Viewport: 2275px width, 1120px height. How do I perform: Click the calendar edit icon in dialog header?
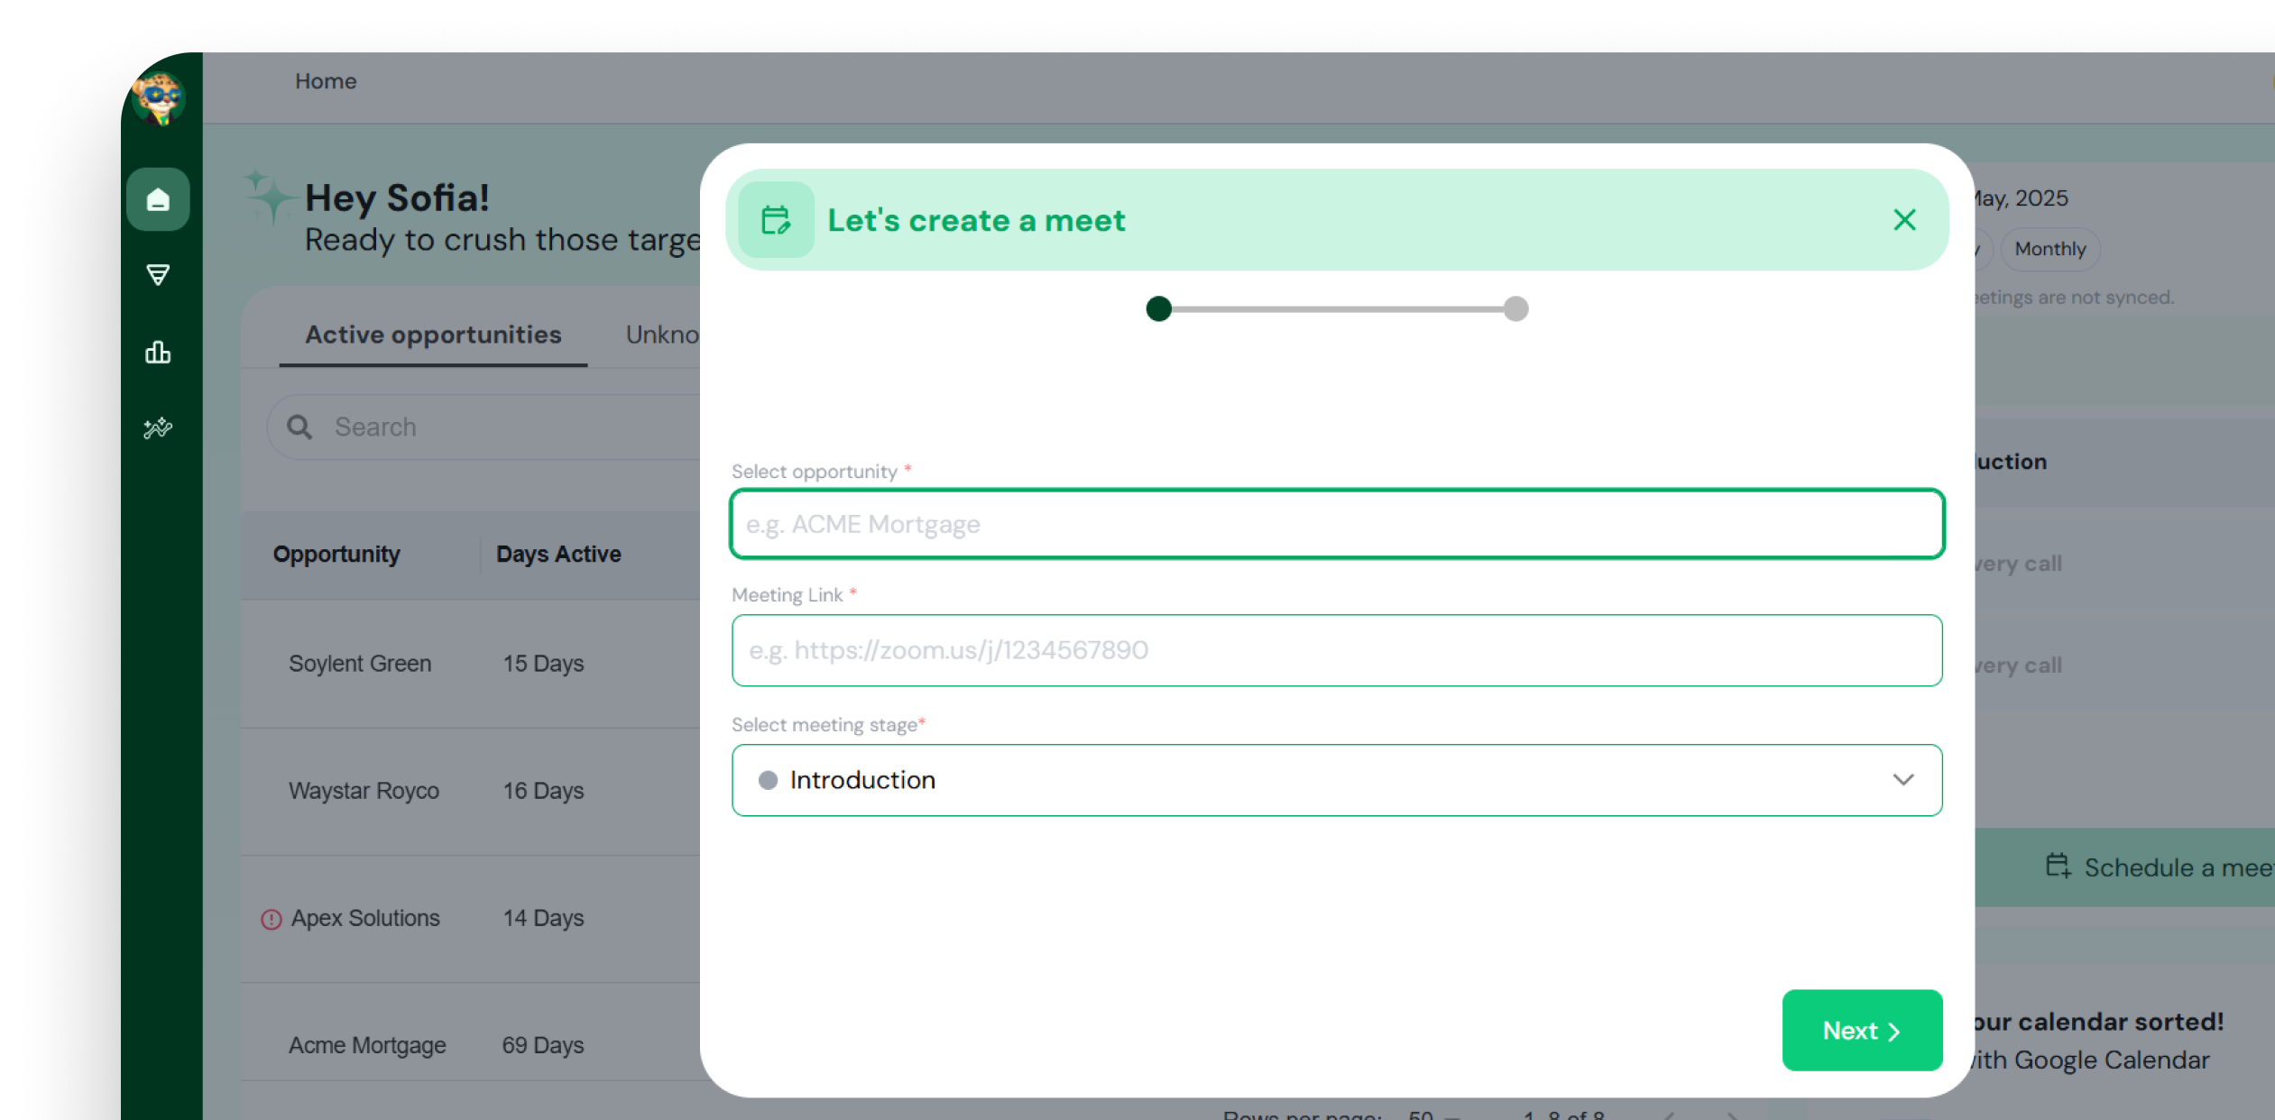pos(776,220)
